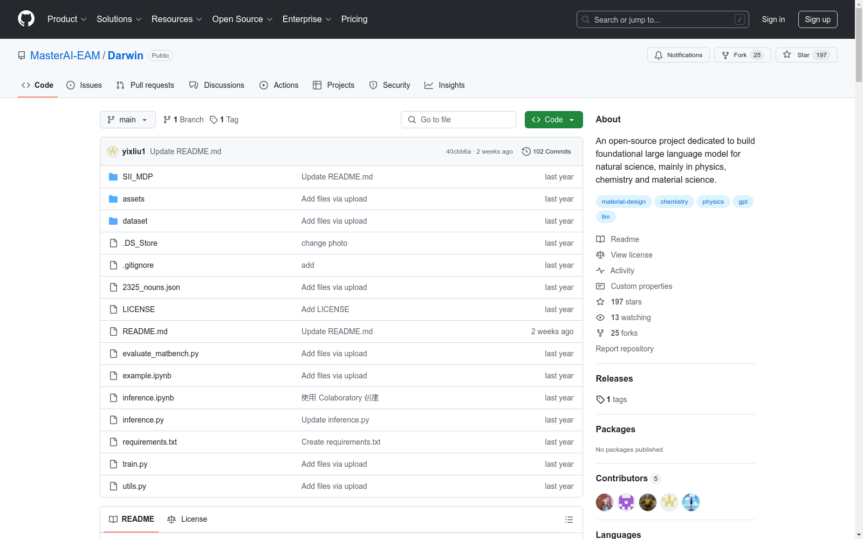
Task: Open the first contributor avatar
Action: click(x=605, y=502)
